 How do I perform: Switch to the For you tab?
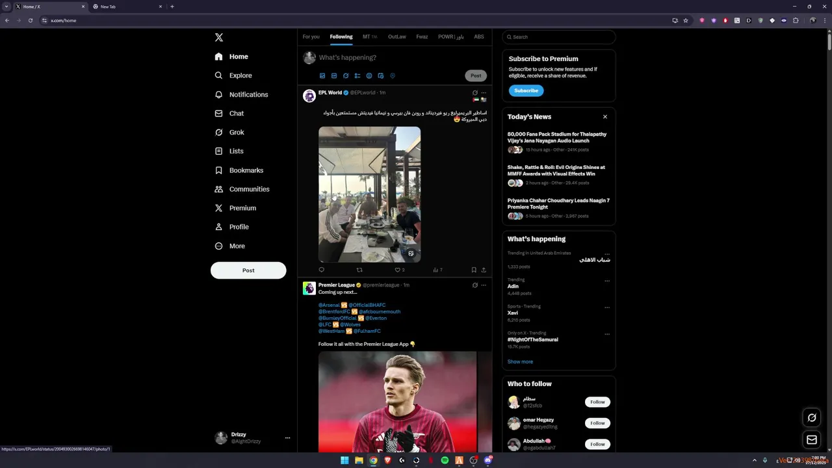coord(311,37)
